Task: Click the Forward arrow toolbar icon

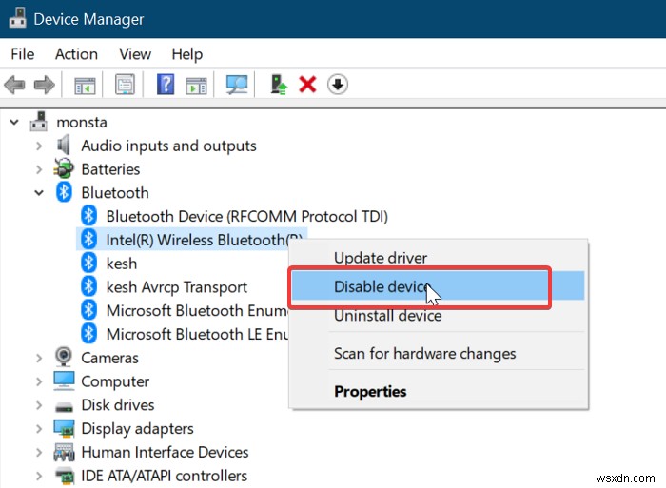Action: tap(44, 85)
